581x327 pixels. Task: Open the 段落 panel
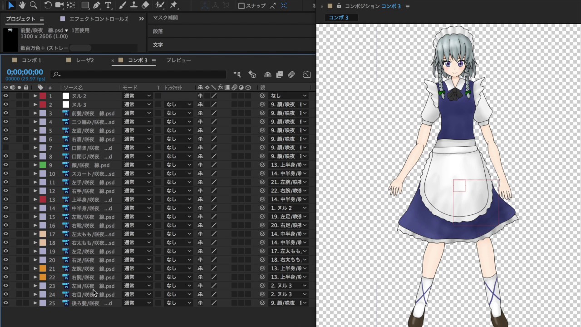158,31
